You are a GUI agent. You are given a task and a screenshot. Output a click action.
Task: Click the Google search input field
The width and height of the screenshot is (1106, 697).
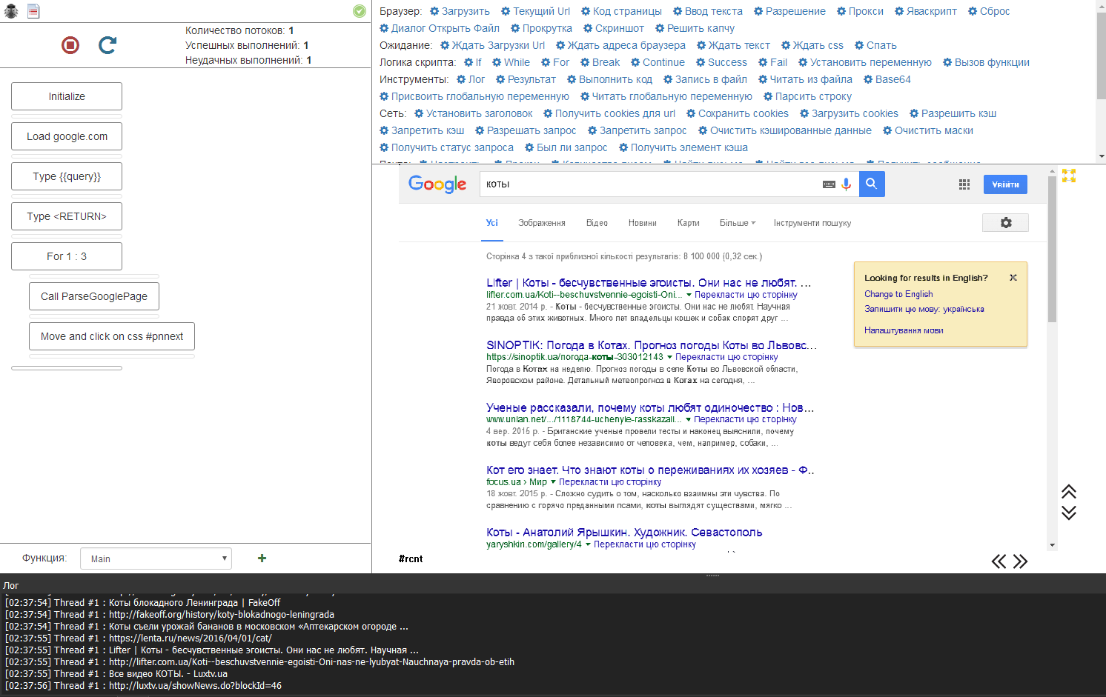click(649, 184)
